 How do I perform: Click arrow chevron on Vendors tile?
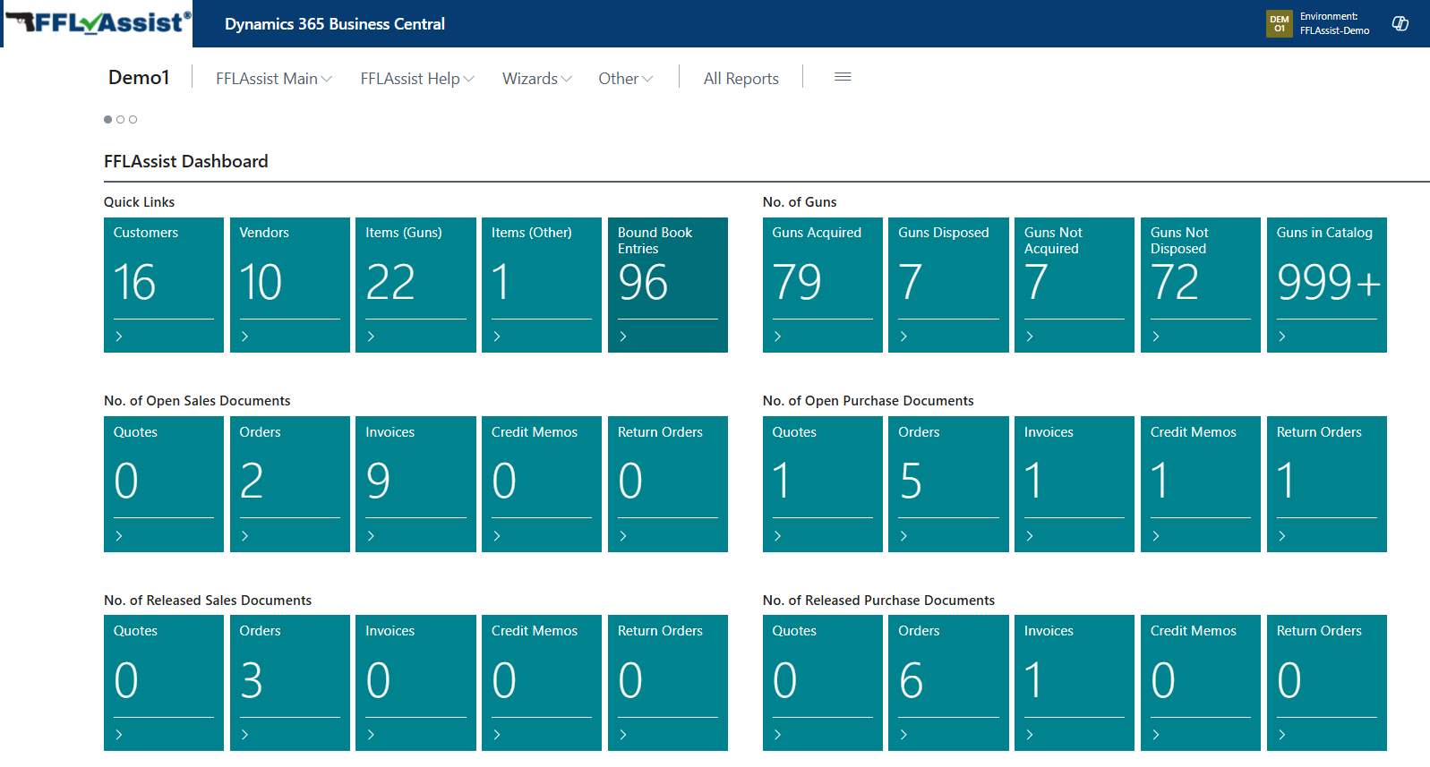(244, 337)
